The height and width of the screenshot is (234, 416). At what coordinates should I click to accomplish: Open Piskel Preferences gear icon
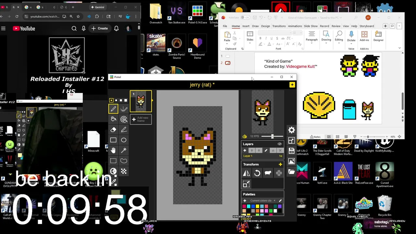[292, 130]
